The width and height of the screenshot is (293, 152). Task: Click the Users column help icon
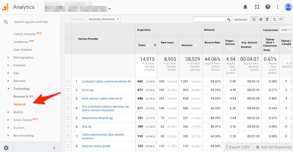click(149, 45)
